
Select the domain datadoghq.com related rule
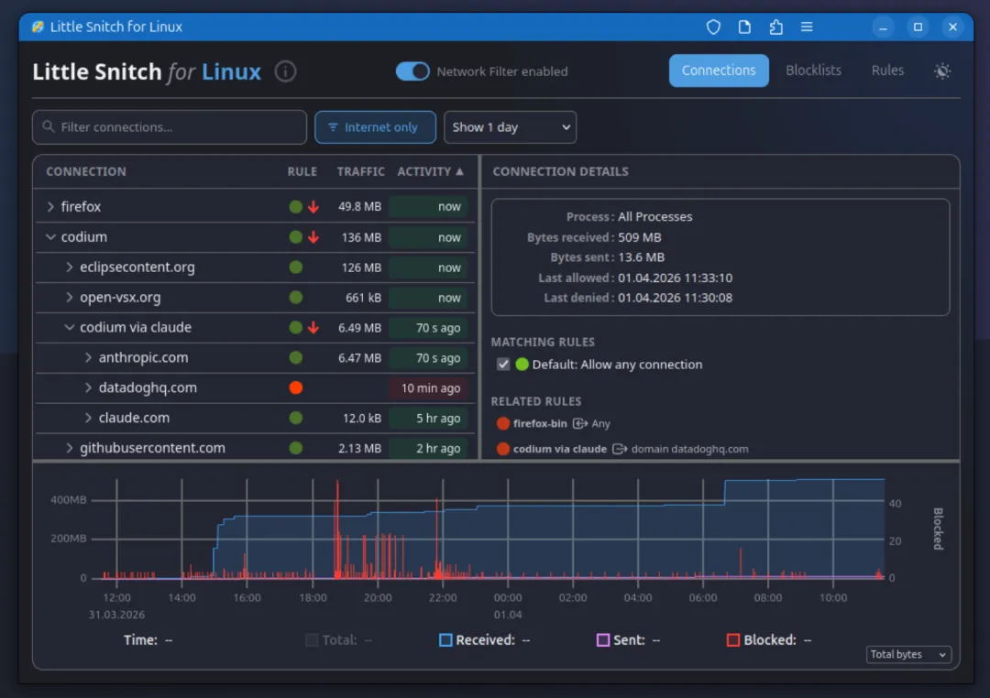(622, 449)
